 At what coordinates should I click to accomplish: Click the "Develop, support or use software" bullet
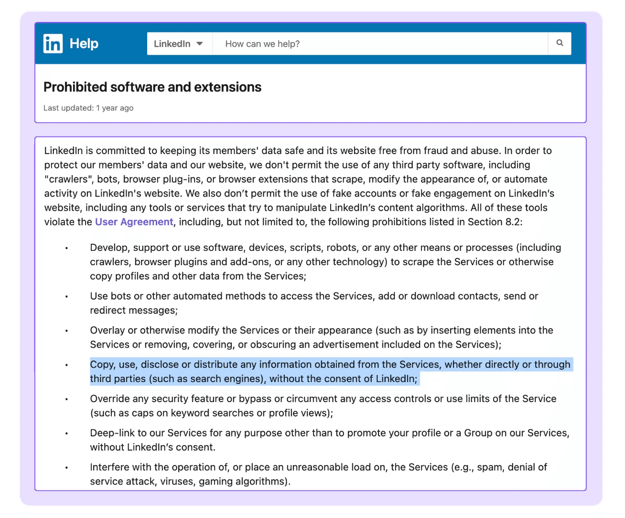325,262
